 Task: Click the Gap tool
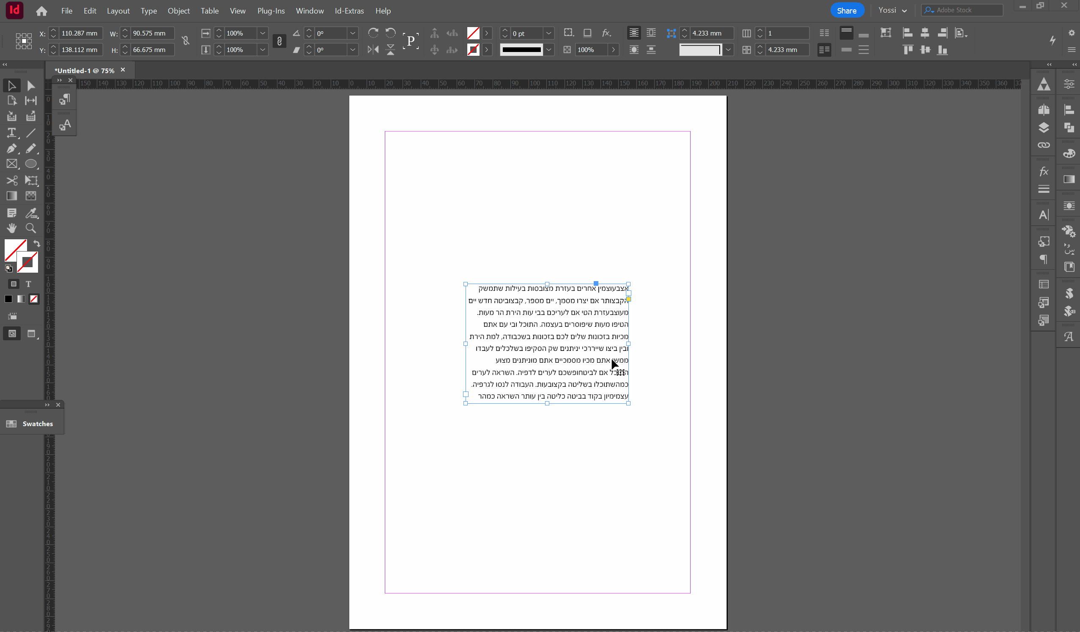pos(31,101)
